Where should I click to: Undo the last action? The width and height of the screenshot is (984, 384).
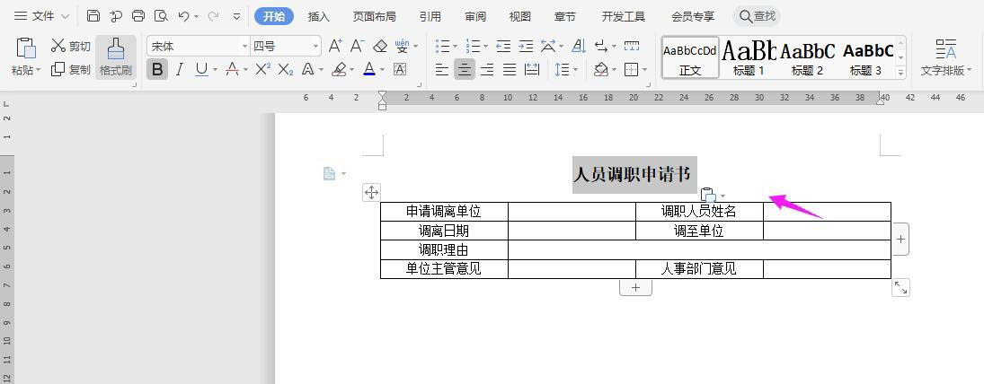pos(184,16)
